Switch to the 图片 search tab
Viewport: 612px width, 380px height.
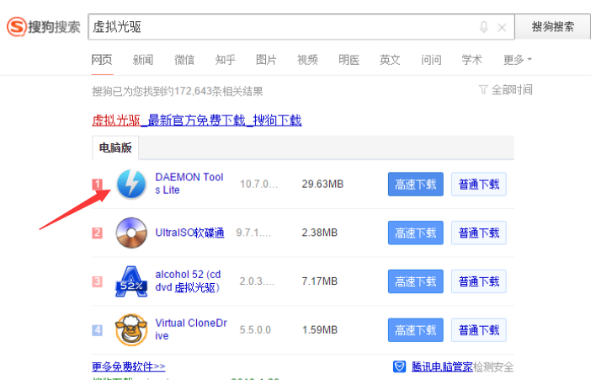click(x=266, y=60)
